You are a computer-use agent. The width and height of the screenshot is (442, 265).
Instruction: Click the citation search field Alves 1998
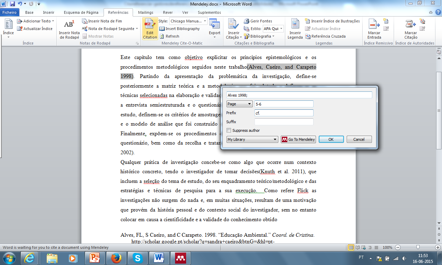point(299,95)
